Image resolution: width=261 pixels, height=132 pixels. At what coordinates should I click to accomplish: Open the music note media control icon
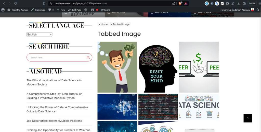click(x=233, y=3)
